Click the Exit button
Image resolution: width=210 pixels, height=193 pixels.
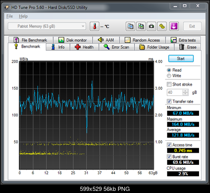(192, 26)
